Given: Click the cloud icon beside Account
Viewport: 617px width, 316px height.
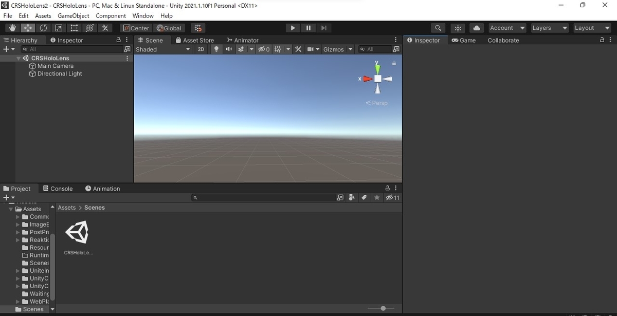Looking at the screenshot, I should click(477, 28).
